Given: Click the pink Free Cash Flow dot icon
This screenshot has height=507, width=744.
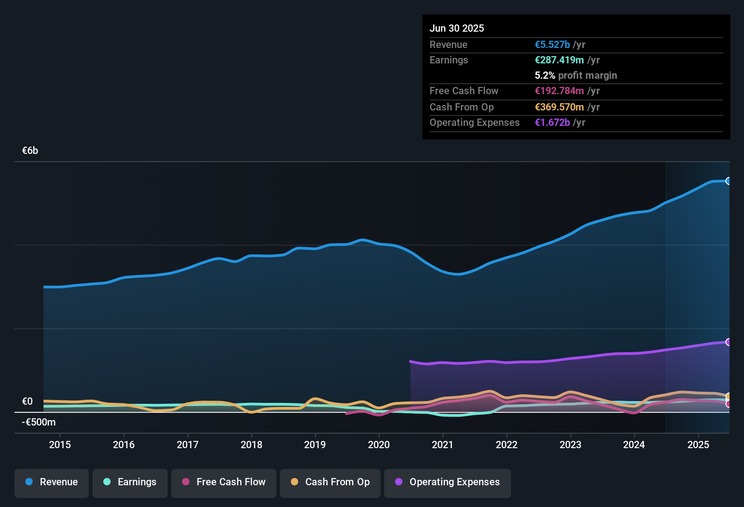Looking at the screenshot, I should coord(186,482).
